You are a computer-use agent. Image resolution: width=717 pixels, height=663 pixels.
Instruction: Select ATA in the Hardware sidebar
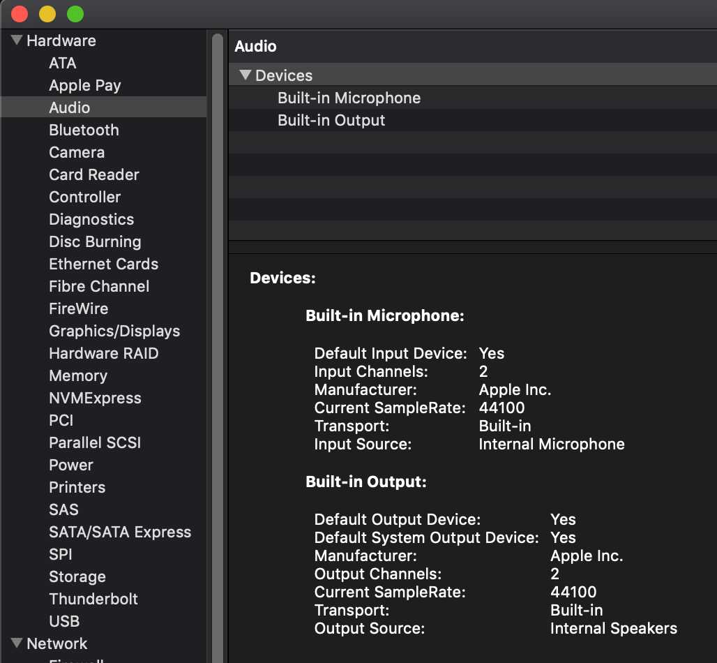(x=62, y=63)
